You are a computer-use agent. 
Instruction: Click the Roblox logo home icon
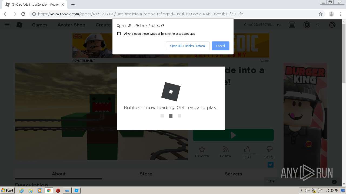[19, 25]
